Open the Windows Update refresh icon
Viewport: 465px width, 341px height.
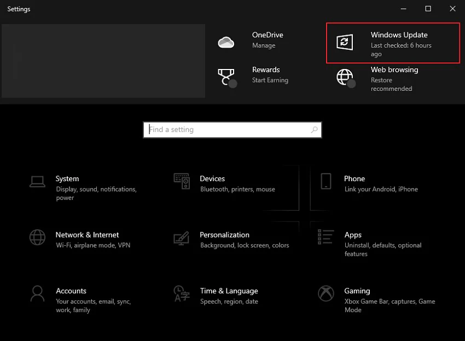click(344, 42)
